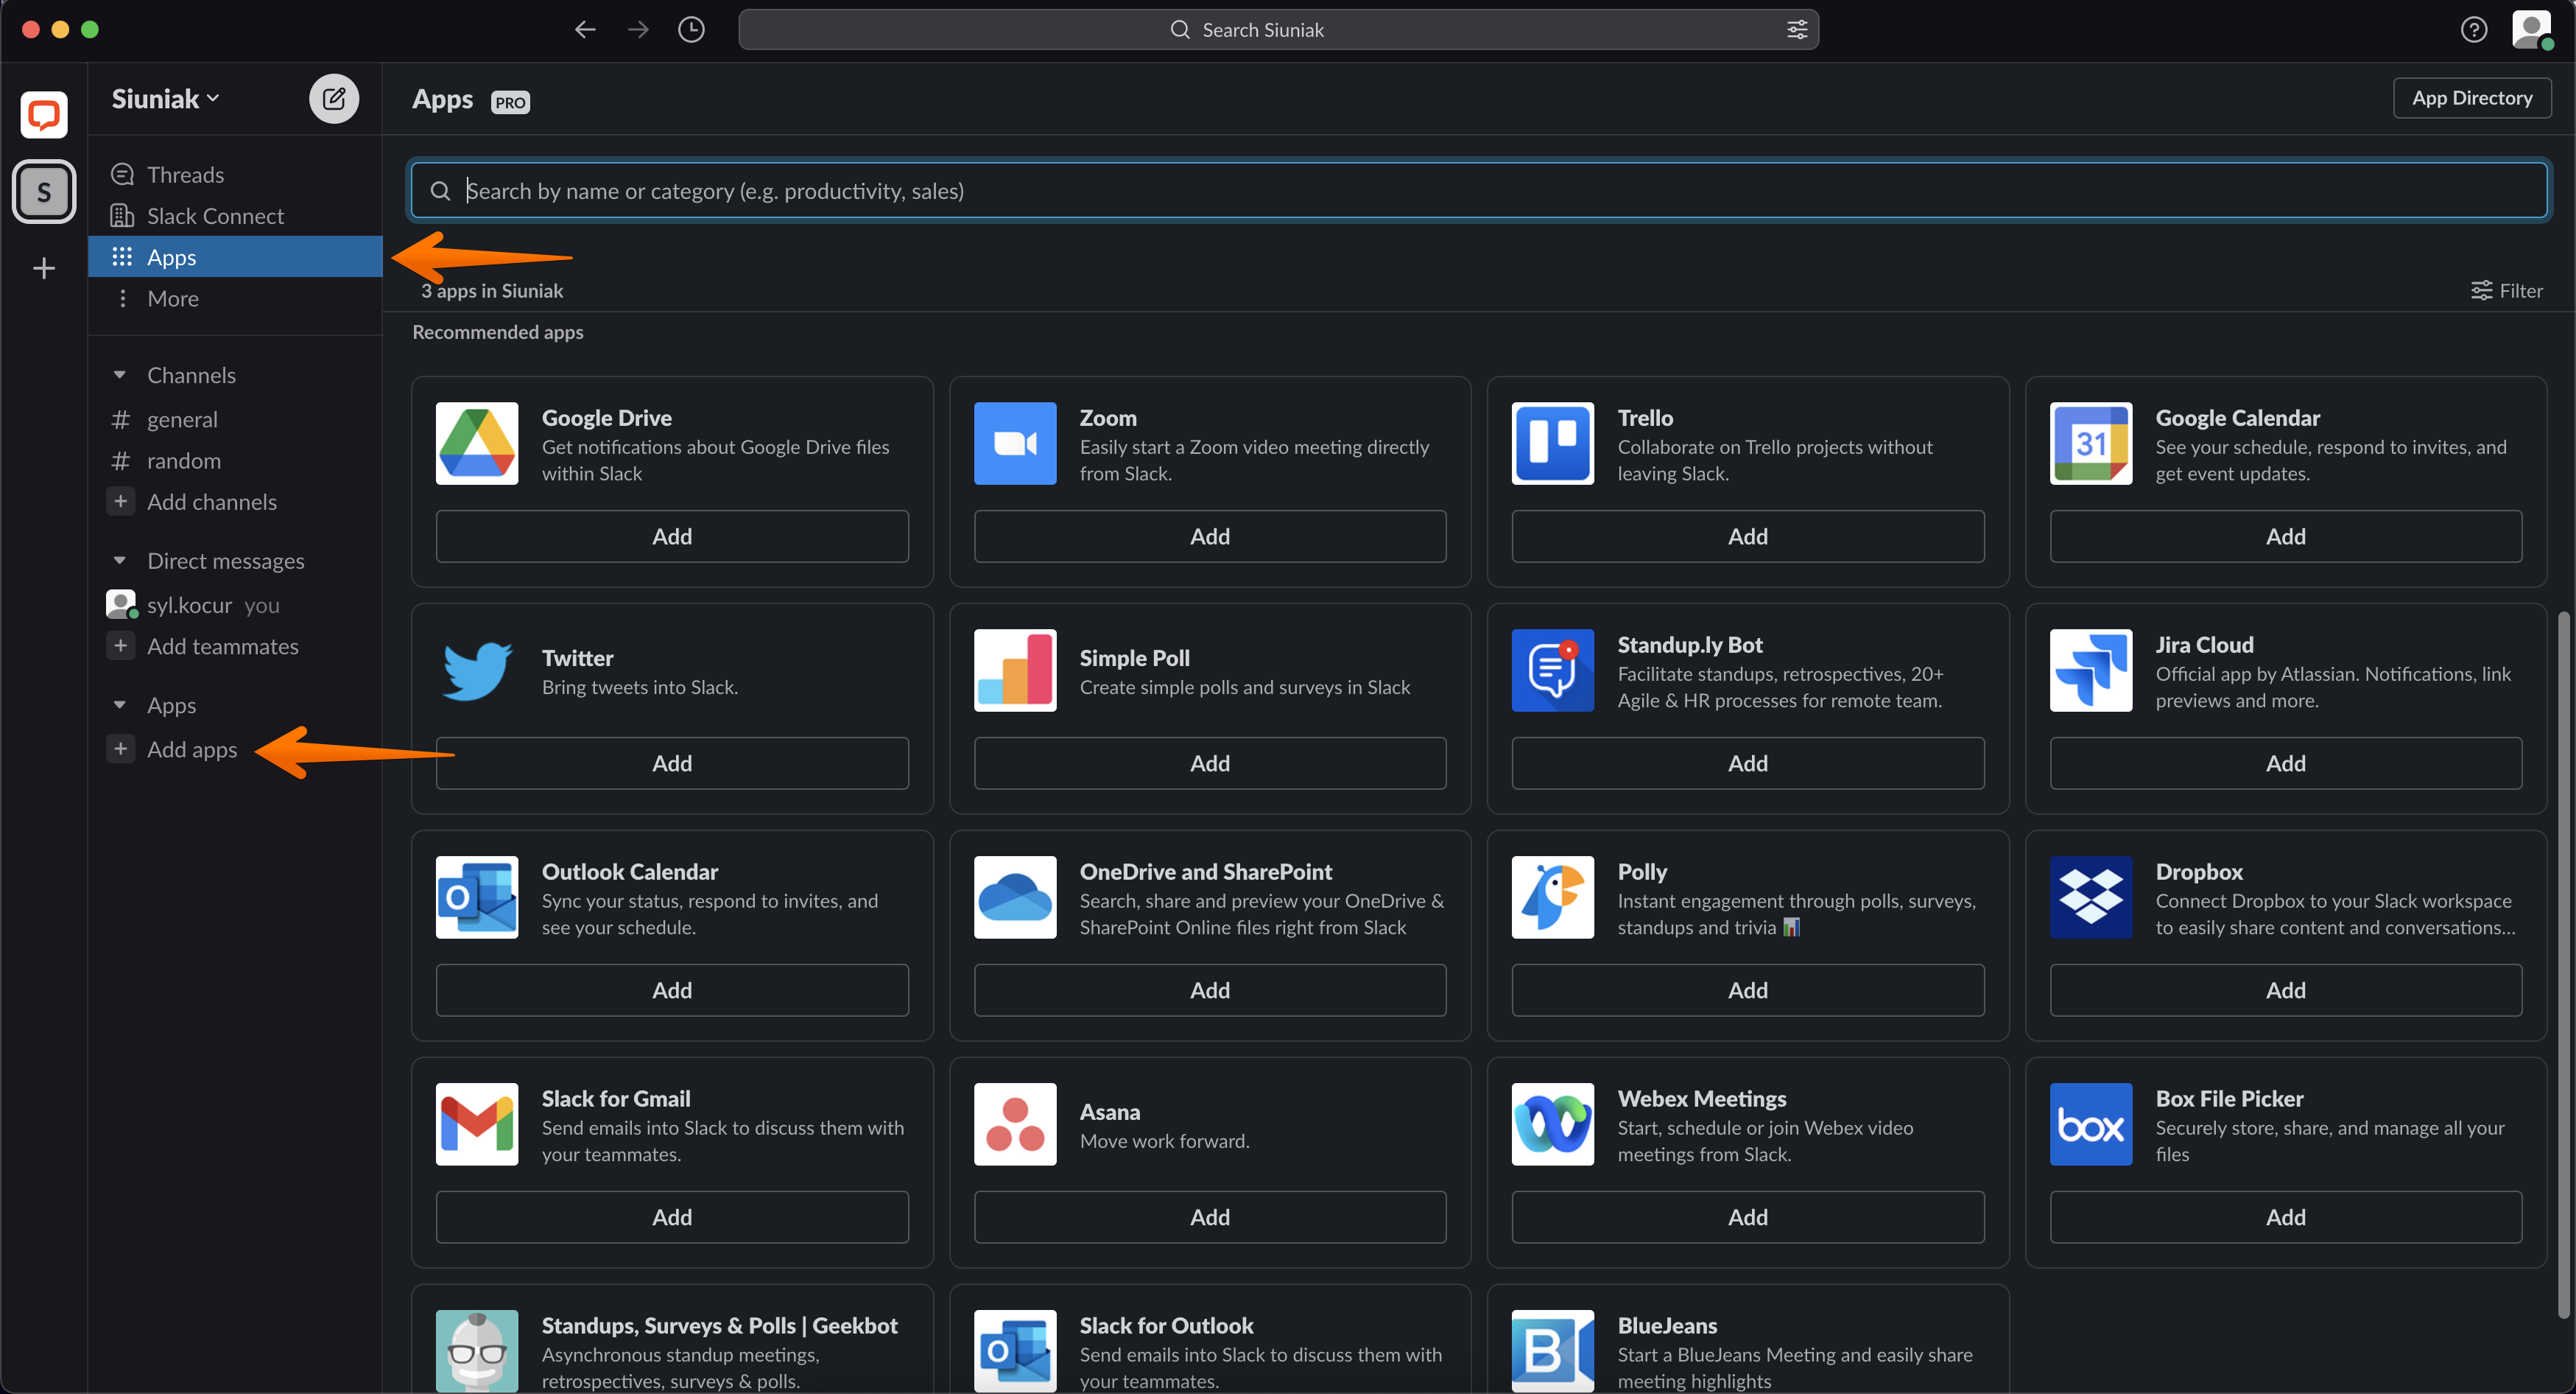Collapse the Direct messages section
The image size is (2576, 1394).
(x=120, y=561)
